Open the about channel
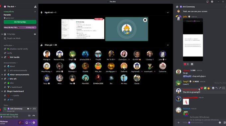This screenshot has width=226, height=126. pos(12,66)
